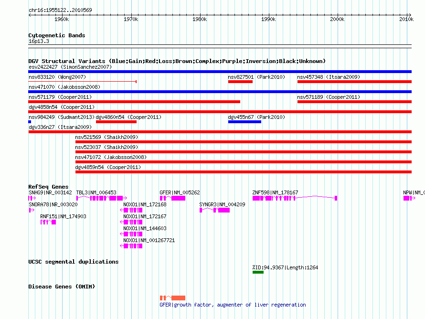Click the nsv457348 (Itsara2009) variant label
The width and height of the screenshot is (425, 319).
pyautogui.click(x=329, y=77)
